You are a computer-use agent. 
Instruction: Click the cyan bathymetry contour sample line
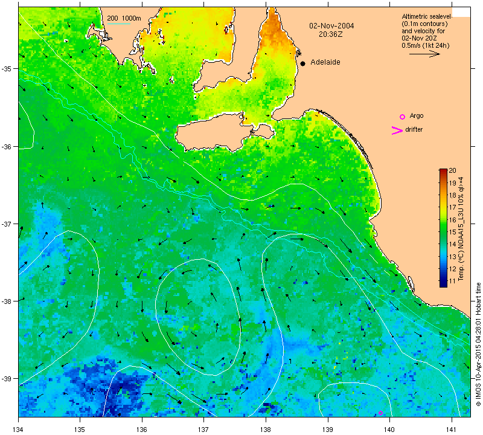pyautogui.click(x=118, y=24)
